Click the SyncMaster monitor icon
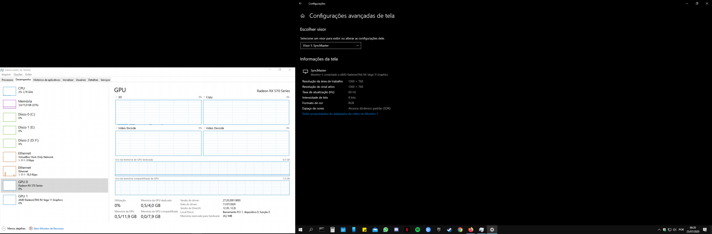 coord(305,72)
